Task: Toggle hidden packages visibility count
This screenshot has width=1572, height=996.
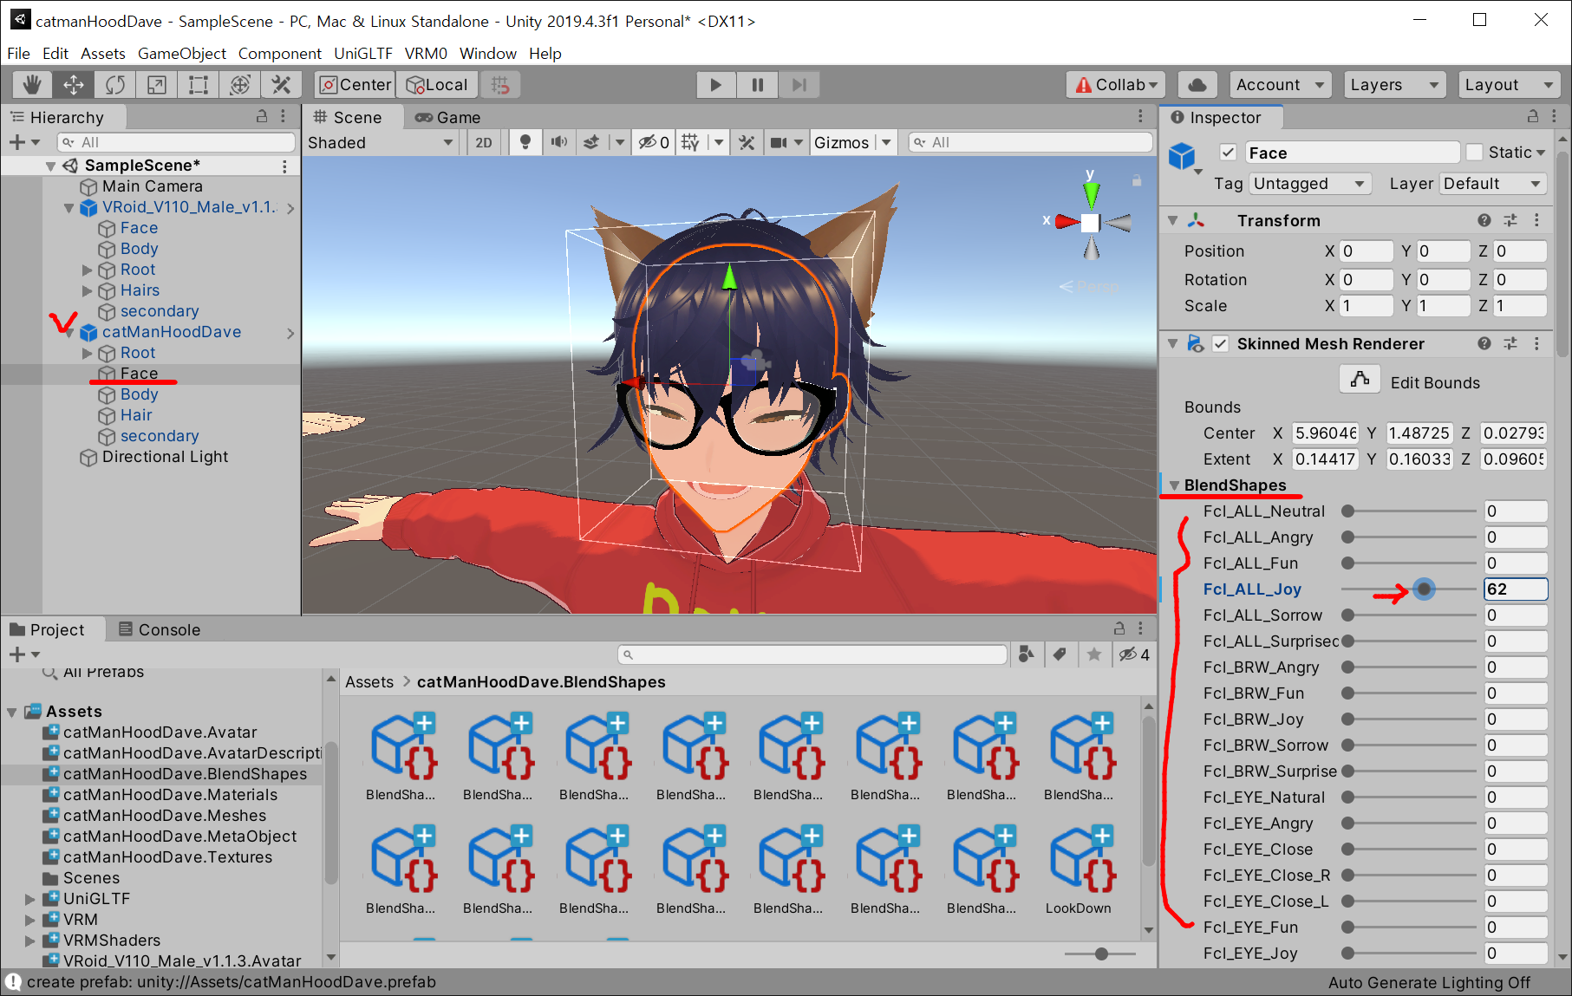Action: coord(1134,654)
